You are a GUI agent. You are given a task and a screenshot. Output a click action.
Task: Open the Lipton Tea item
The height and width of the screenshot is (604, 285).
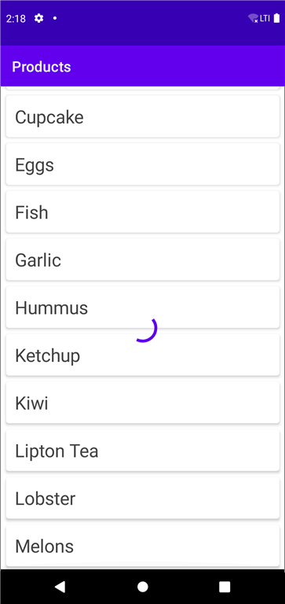click(x=143, y=451)
